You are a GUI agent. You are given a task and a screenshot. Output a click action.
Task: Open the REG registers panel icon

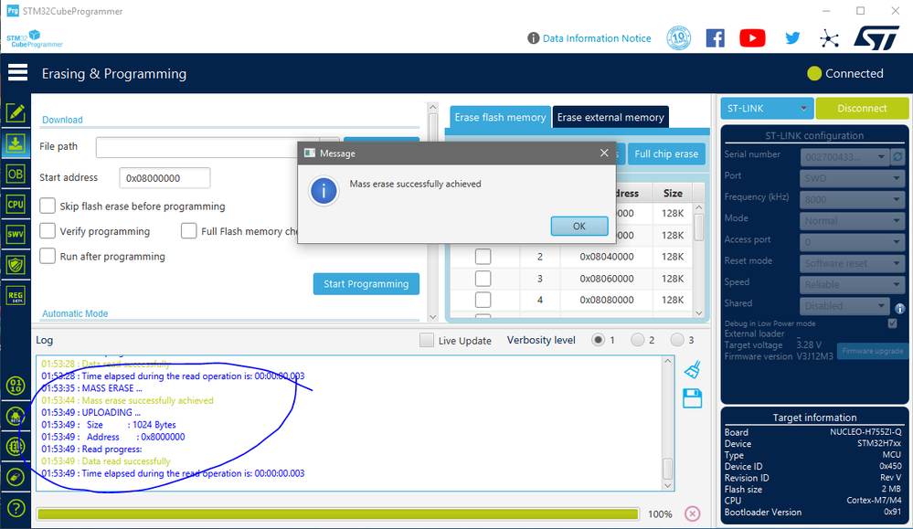click(x=16, y=296)
